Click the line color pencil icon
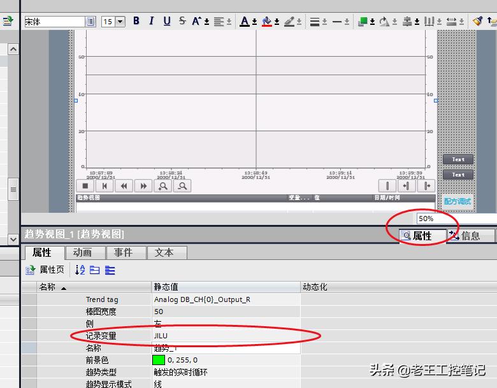 click(x=289, y=21)
